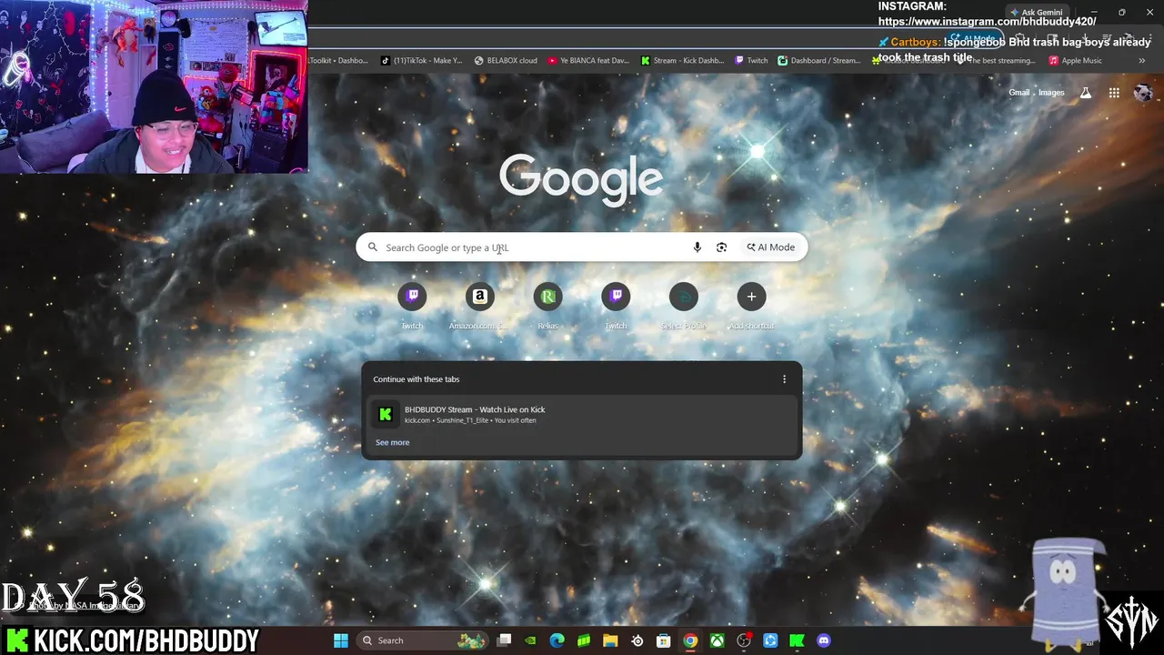
Task: Click the magnifier icon in the Google search box
Action: click(x=372, y=247)
